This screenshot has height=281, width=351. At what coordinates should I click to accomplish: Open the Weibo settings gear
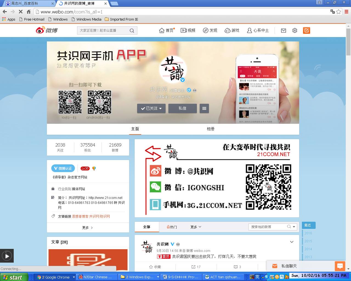click(x=295, y=30)
